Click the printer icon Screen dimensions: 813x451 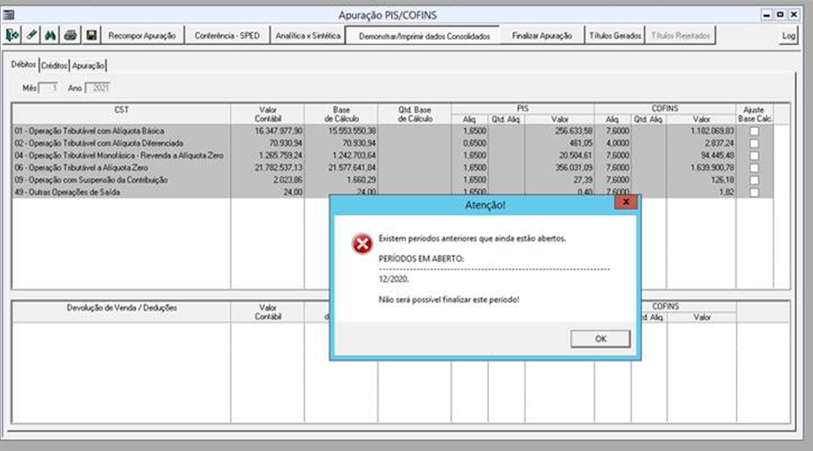point(71,35)
